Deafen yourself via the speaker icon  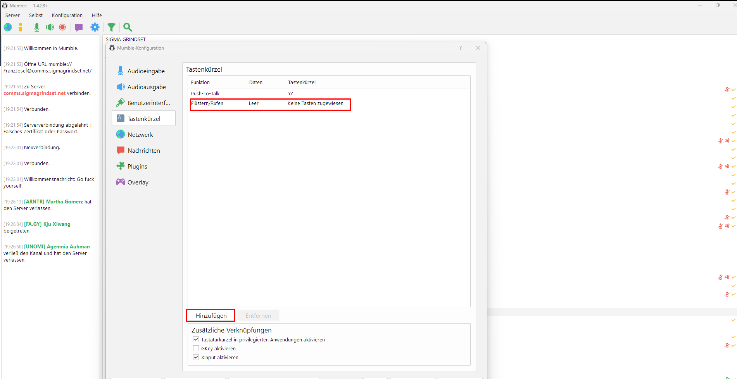pos(50,27)
